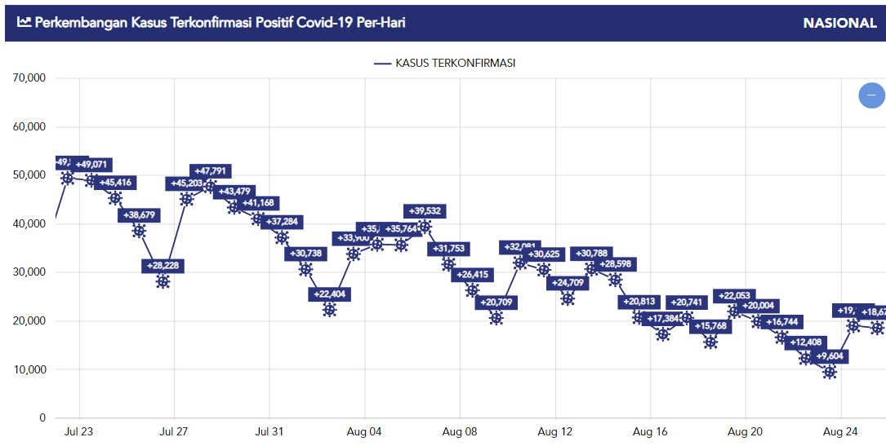Click the +38,679 data label

pos(139,215)
